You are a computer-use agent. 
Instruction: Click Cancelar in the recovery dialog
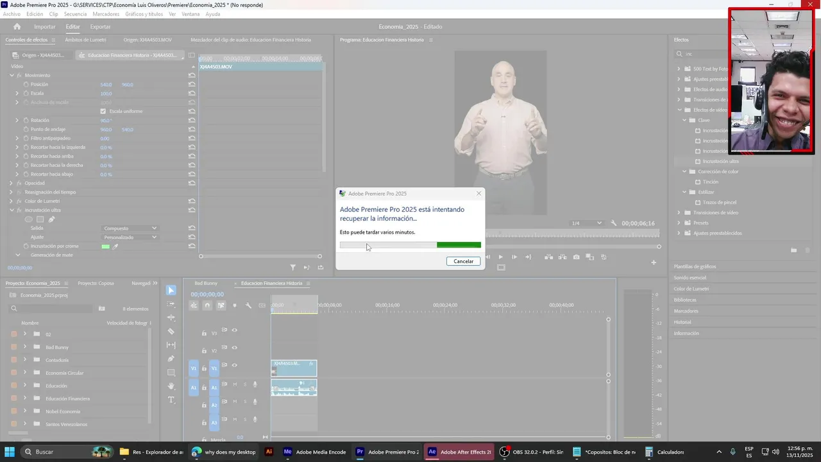463,261
